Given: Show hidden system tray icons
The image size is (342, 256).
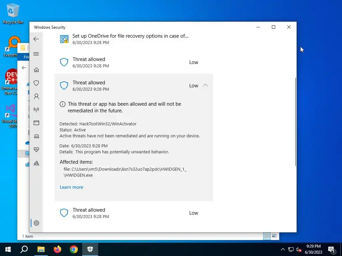Looking at the screenshot, I should point(283,249).
